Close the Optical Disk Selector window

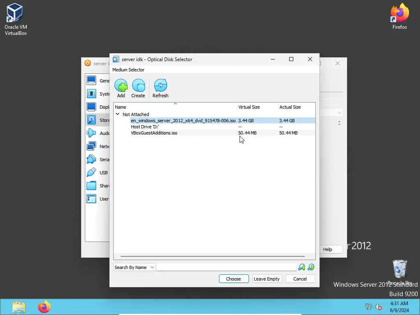pos(310,59)
